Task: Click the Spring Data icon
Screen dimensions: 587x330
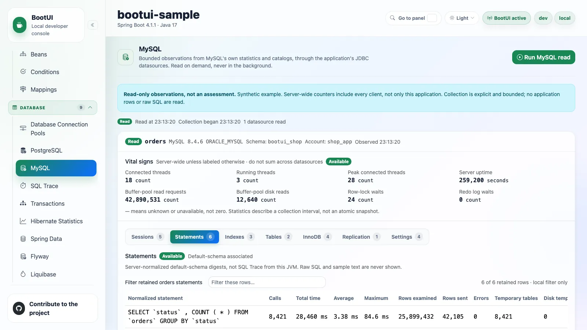Action: [23, 239]
